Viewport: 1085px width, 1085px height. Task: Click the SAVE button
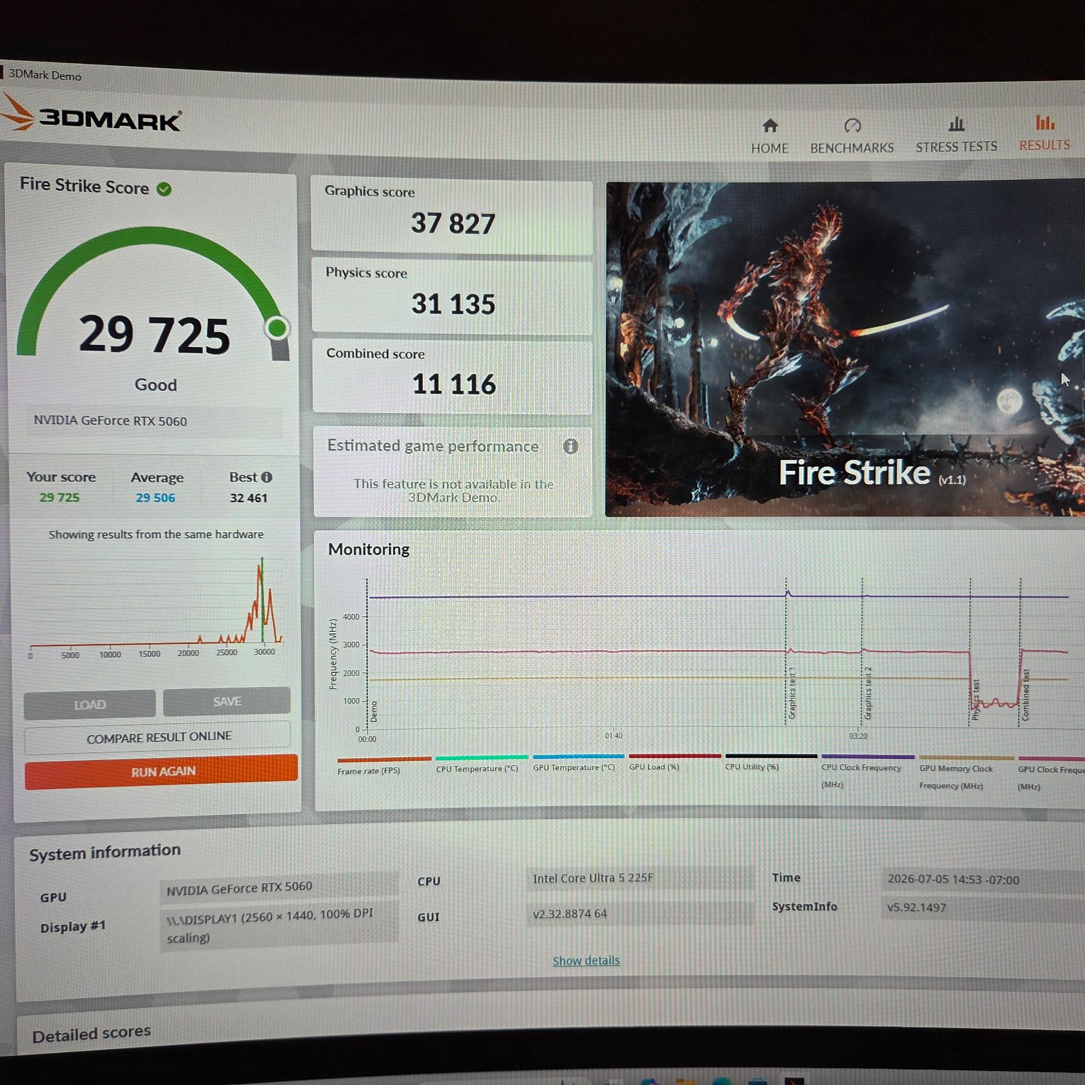pyautogui.click(x=227, y=702)
